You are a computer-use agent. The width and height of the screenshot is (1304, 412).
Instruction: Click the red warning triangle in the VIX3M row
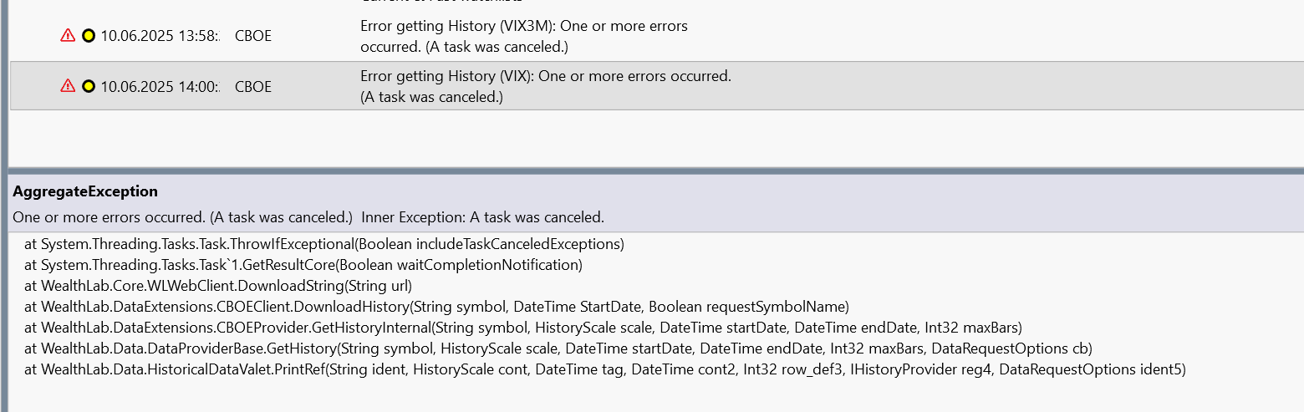click(68, 36)
